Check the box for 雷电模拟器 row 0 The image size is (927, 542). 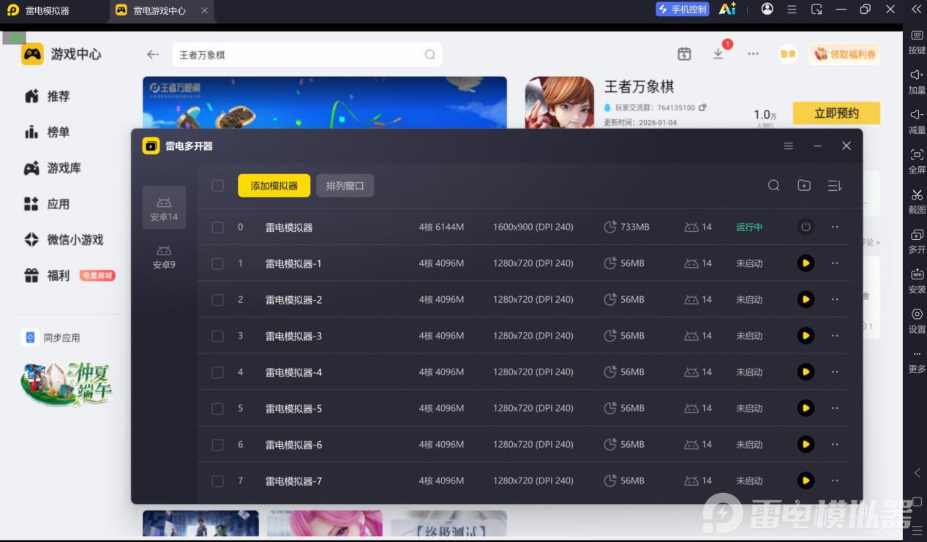tap(217, 227)
